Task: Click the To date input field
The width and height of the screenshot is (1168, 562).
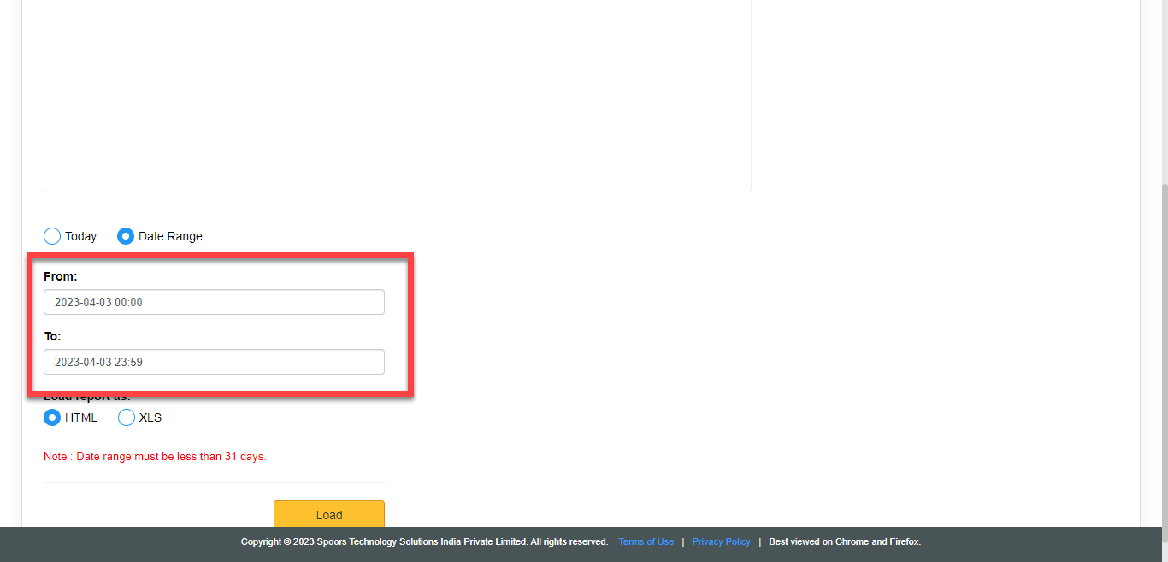Action: pos(214,362)
